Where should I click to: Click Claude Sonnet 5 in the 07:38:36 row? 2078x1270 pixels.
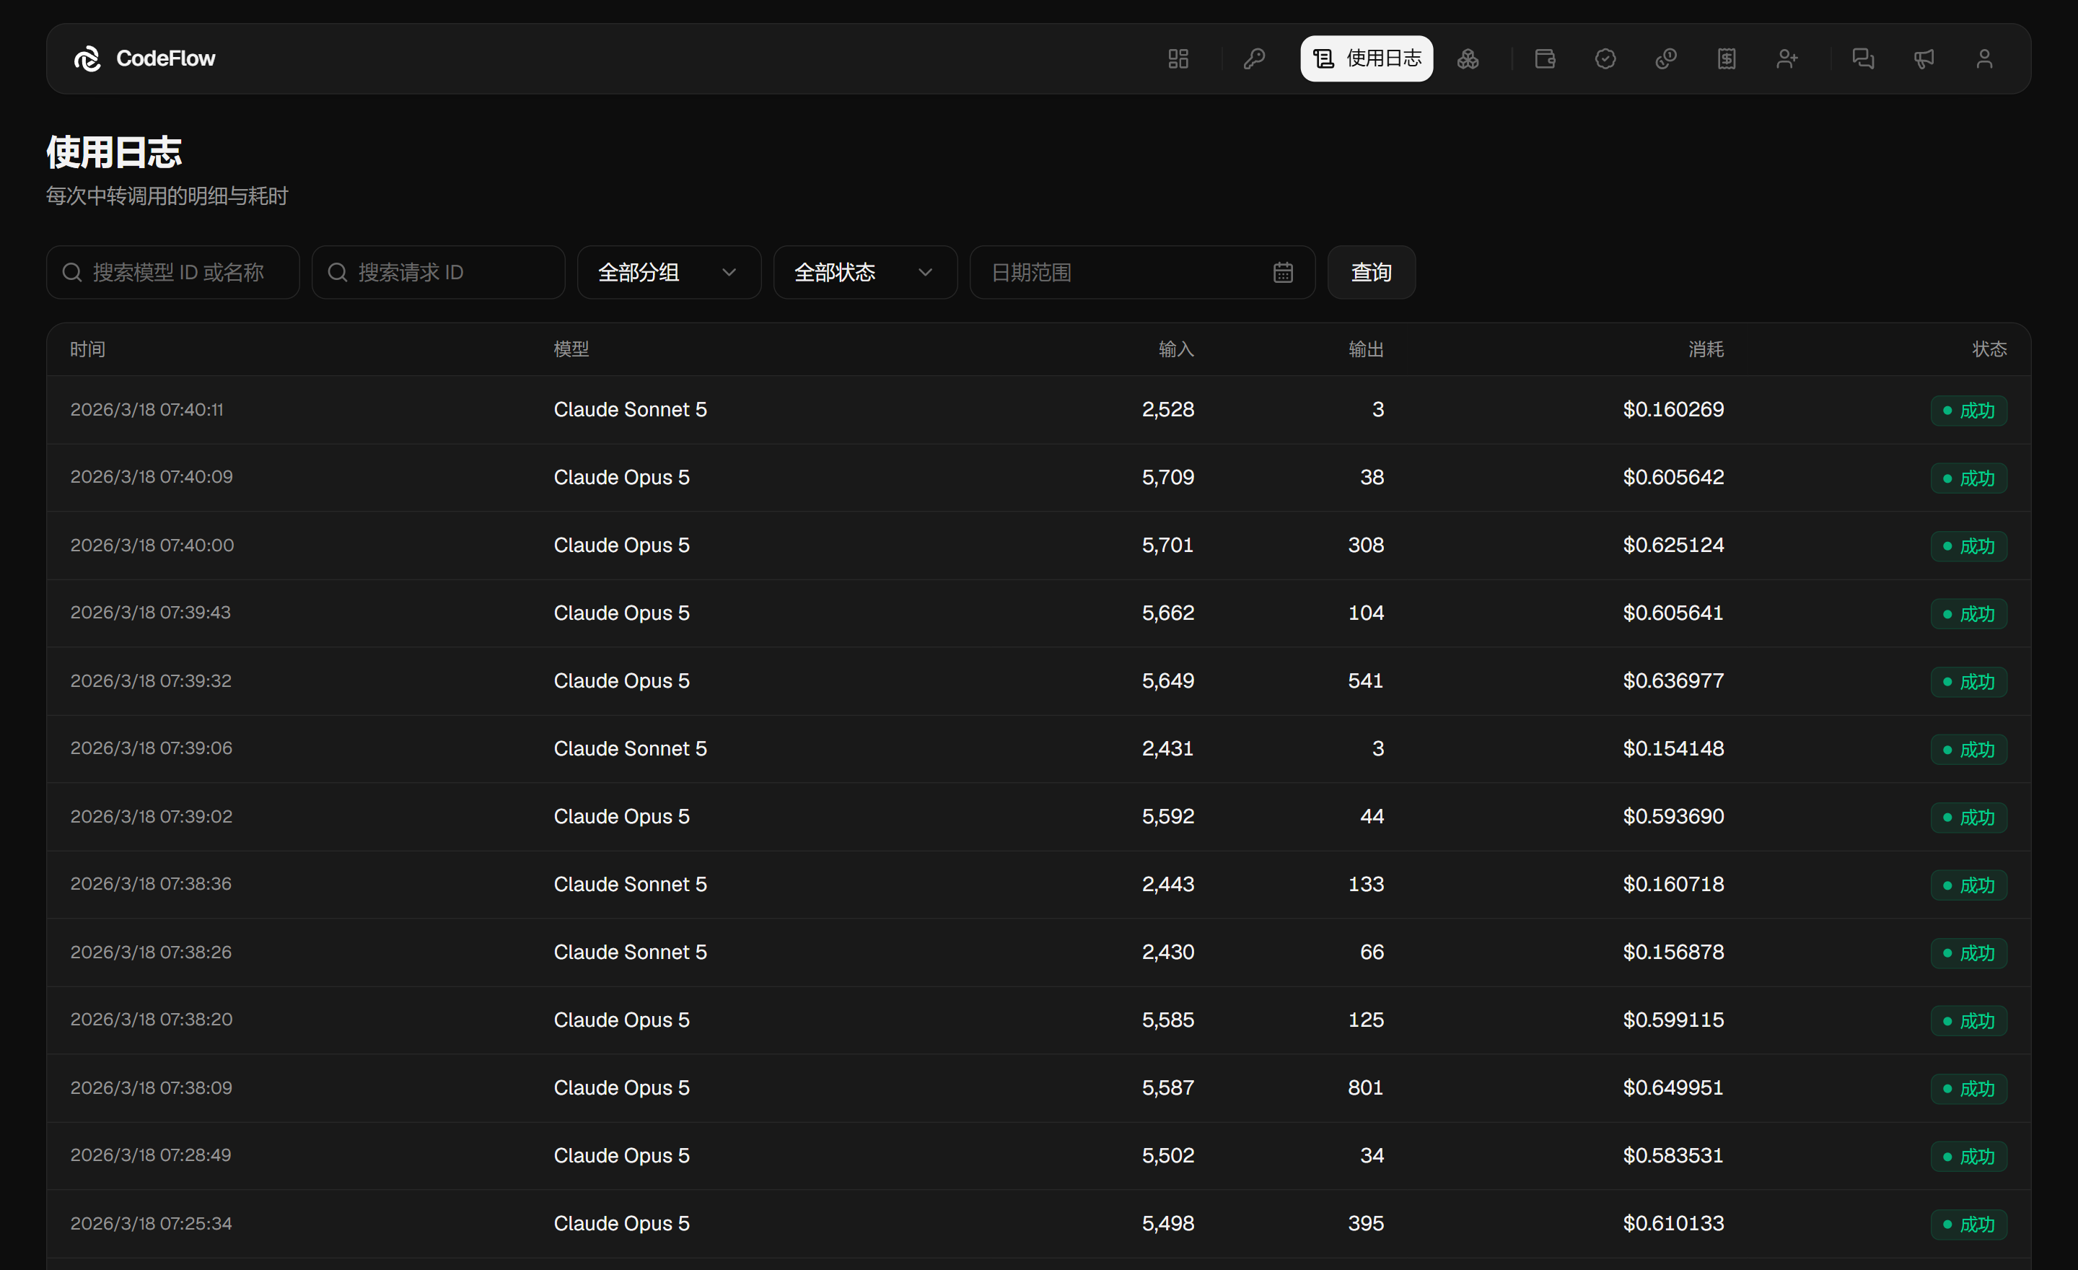pos(630,885)
